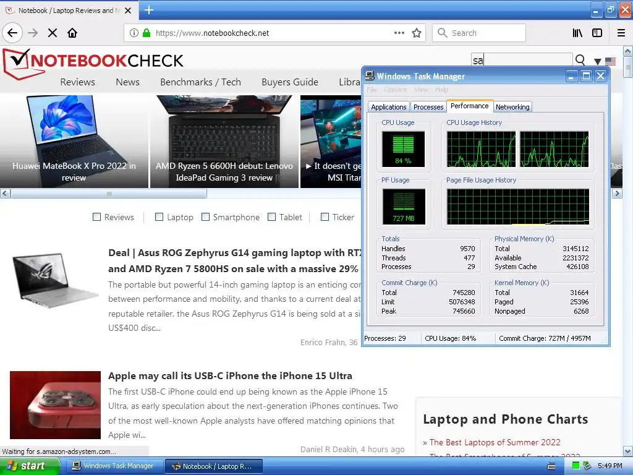633x475 pixels.
Task: Go back using the browser back arrow
Action: click(x=12, y=33)
